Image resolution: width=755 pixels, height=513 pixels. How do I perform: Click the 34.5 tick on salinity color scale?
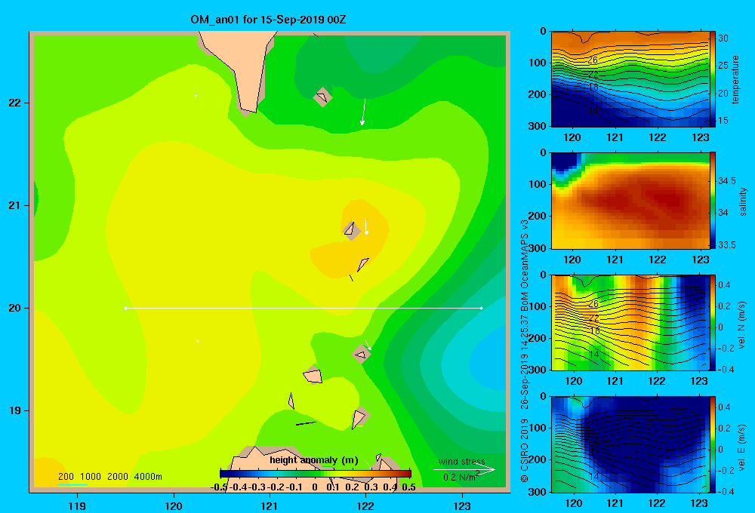coord(727,181)
